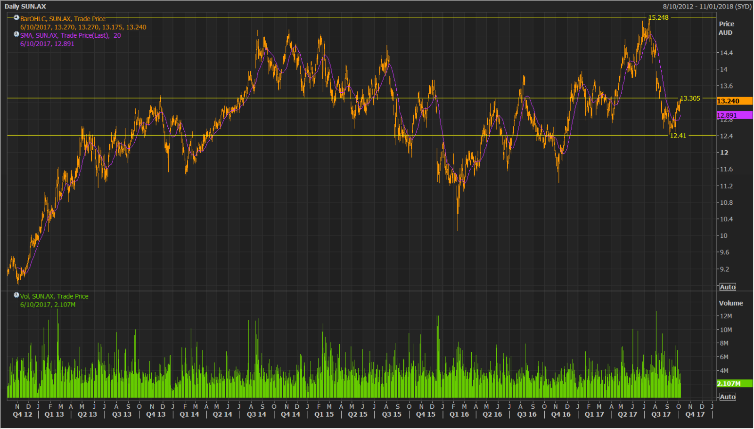Click the magenta 12.891 SMA value tag
Screen dimensions: 754x429
(x=734, y=115)
